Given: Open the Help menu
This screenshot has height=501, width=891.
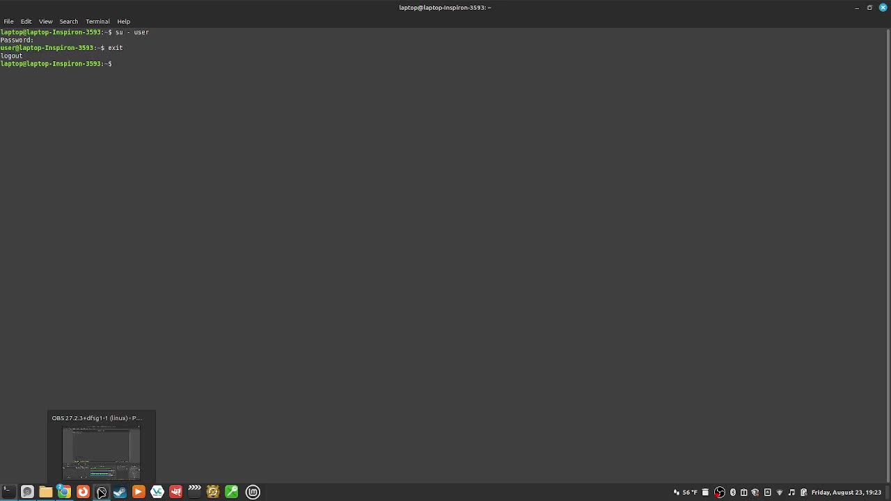Looking at the screenshot, I should pos(123,22).
